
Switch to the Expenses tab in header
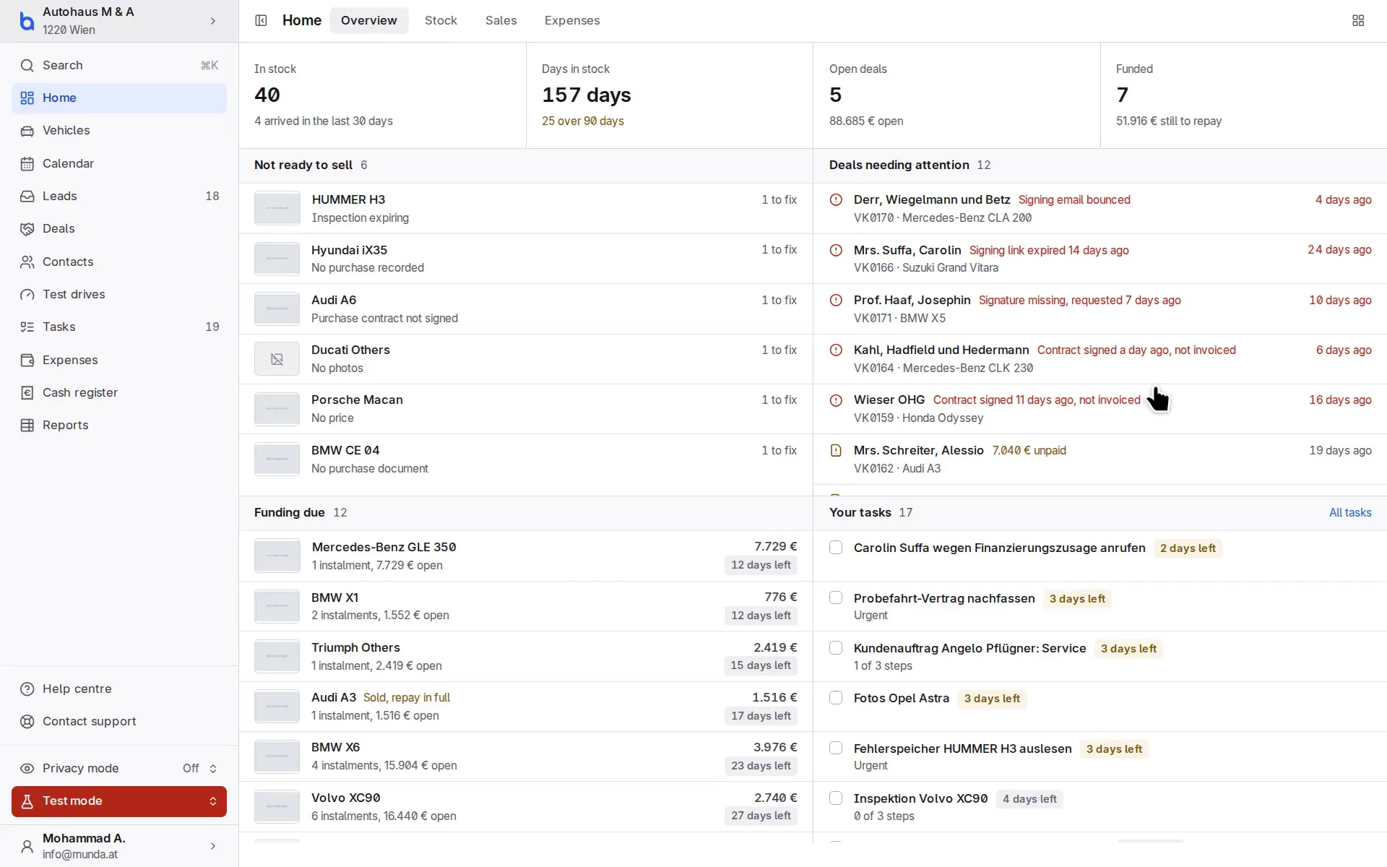tap(572, 20)
